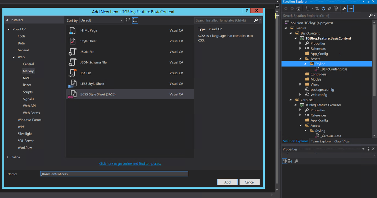This screenshot has width=377, height=198.
Task: Click the Alphabetical sort icon in Properties panel
Action: (290, 161)
